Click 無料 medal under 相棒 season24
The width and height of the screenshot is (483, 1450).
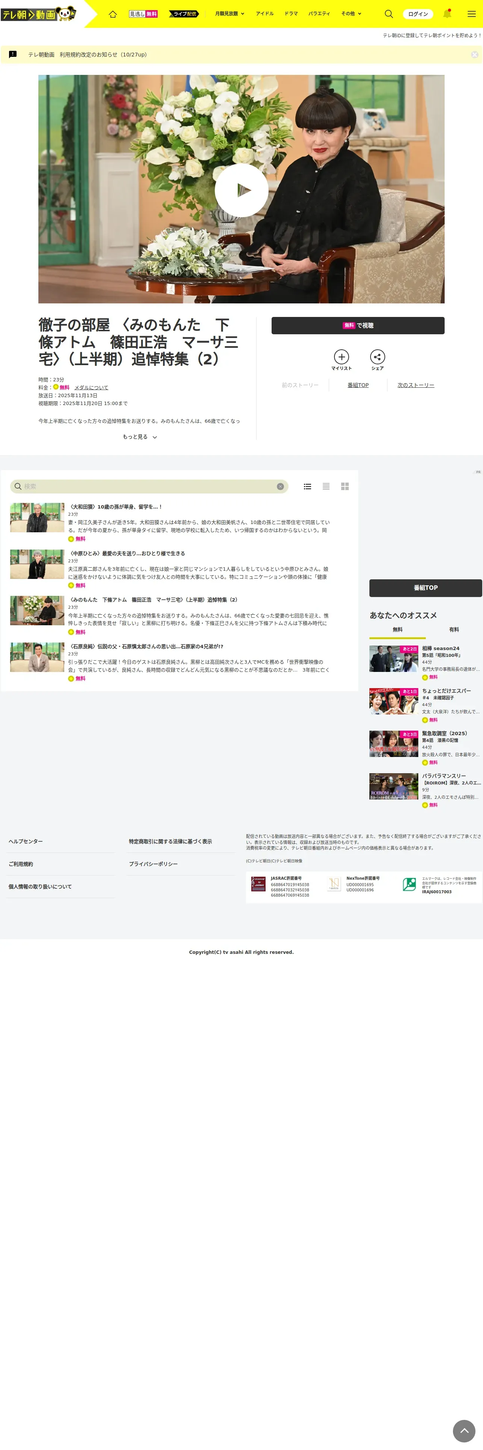(430, 677)
